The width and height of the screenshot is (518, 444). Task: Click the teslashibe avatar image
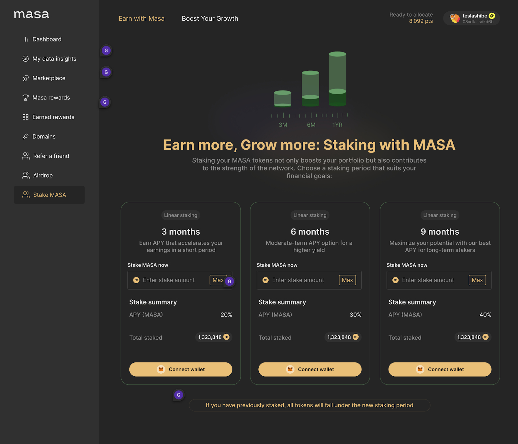point(455,18)
